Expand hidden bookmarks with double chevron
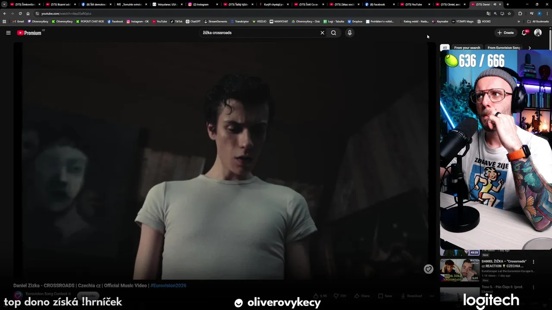The width and height of the screenshot is (552, 310). click(519, 22)
